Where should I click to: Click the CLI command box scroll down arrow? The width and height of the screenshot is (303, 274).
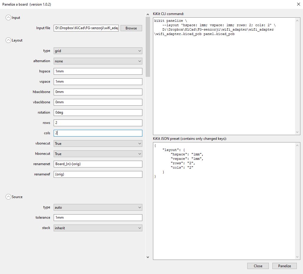click(x=297, y=132)
